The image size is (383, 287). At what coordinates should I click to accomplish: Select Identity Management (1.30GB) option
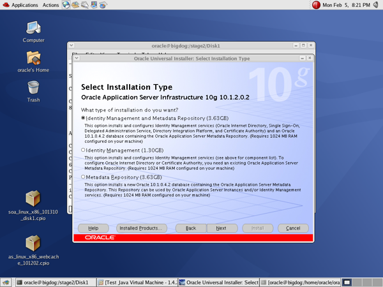(x=83, y=150)
